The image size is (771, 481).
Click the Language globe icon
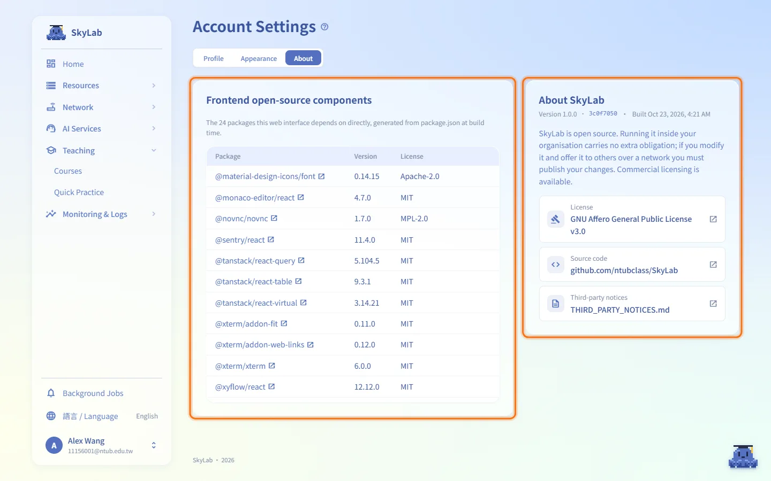pyautogui.click(x=51, y=416)
